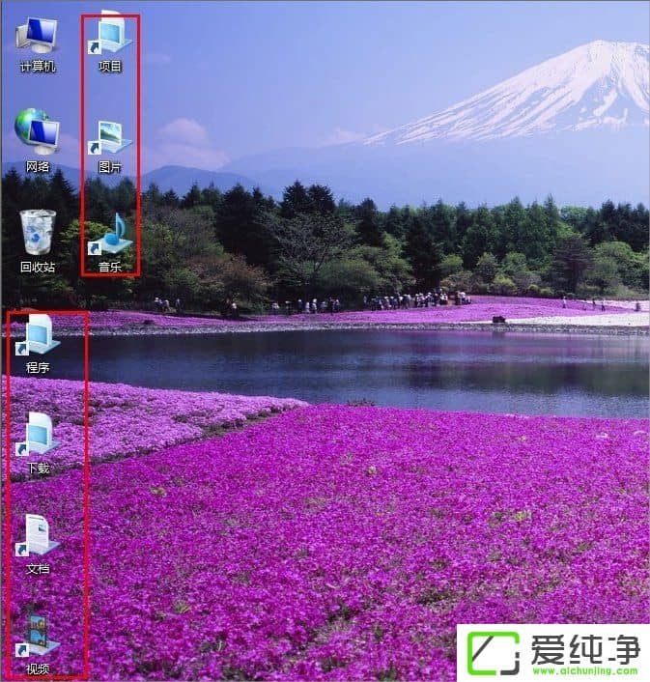Click the 计算机 text label
The width and height of the screenshot is (650, 682).
click(38, 67)
